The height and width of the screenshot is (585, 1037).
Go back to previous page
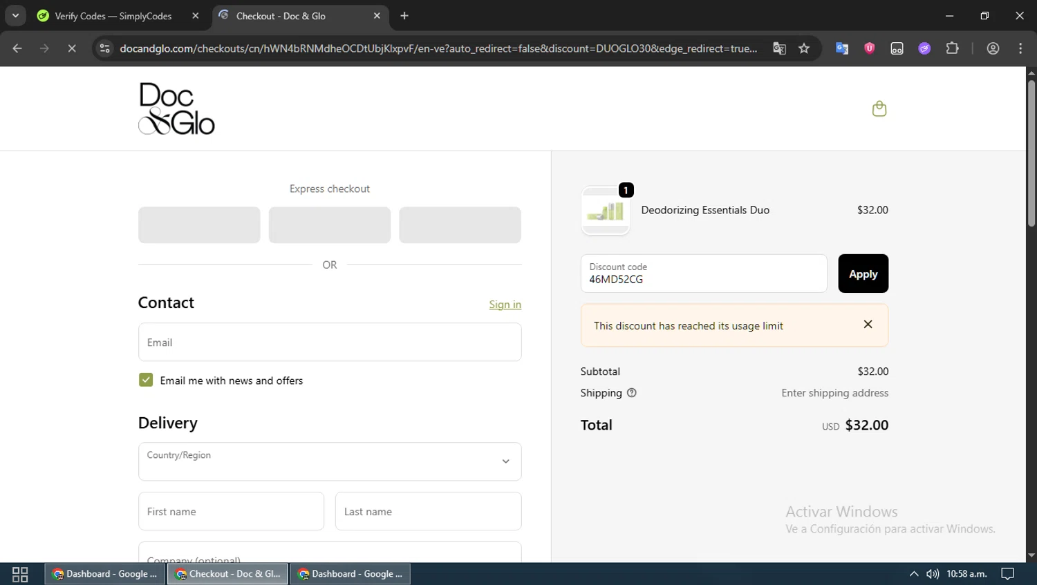click(17, 48)
